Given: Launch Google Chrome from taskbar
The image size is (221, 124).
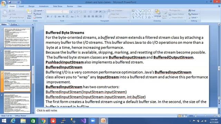Looking at the screenshot, I should (x=43, y=121).
